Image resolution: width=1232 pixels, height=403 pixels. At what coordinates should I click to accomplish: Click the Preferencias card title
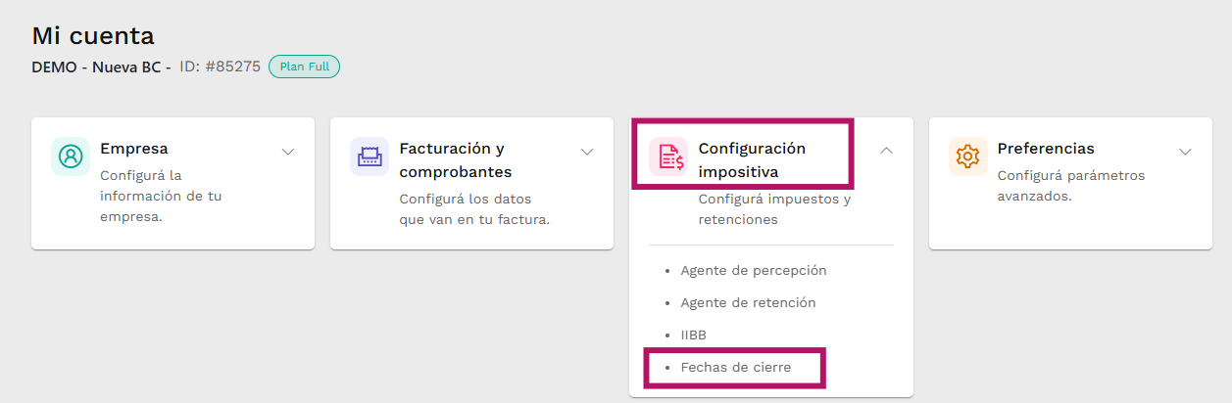point(1046,149)
